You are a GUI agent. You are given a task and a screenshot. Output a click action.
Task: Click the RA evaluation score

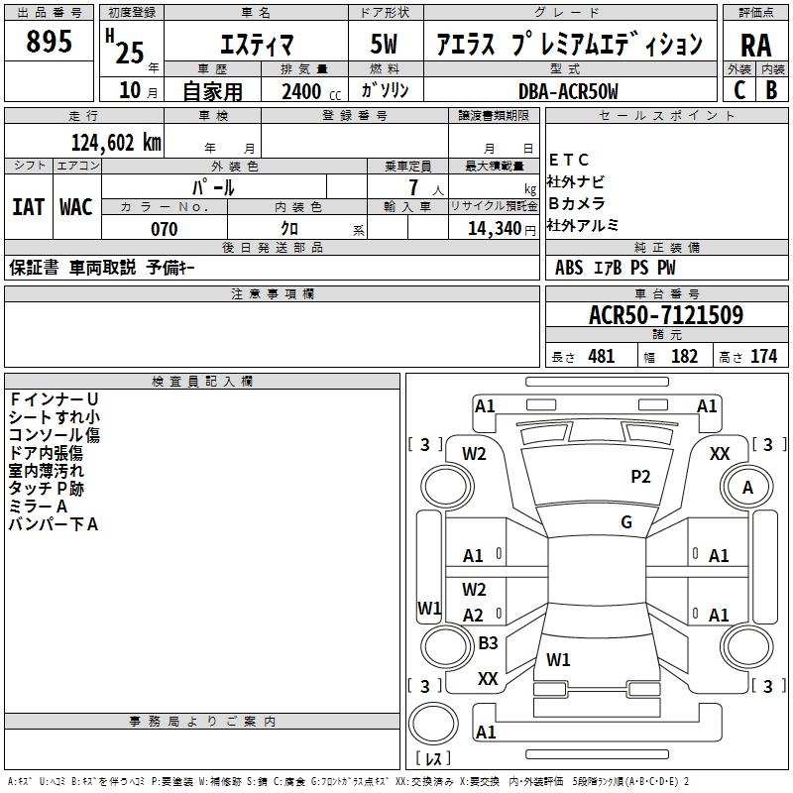[x=755, y=45]
